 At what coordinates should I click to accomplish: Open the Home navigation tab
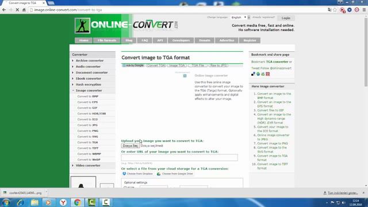[83, 40]
